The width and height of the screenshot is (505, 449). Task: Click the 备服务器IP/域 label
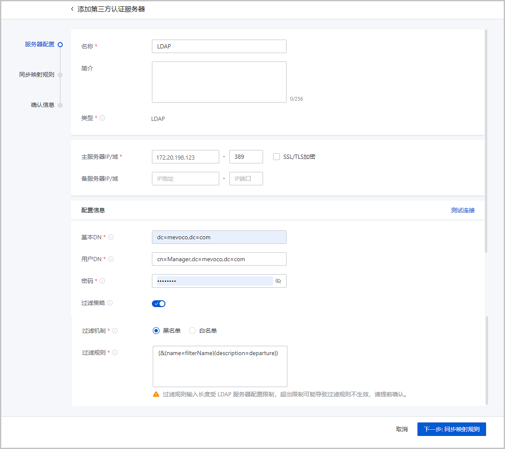tap(100, 179)
